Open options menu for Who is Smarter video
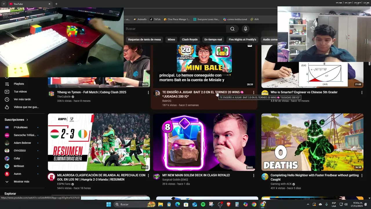This screenshot has height=209, width=371. coord(362,93)
